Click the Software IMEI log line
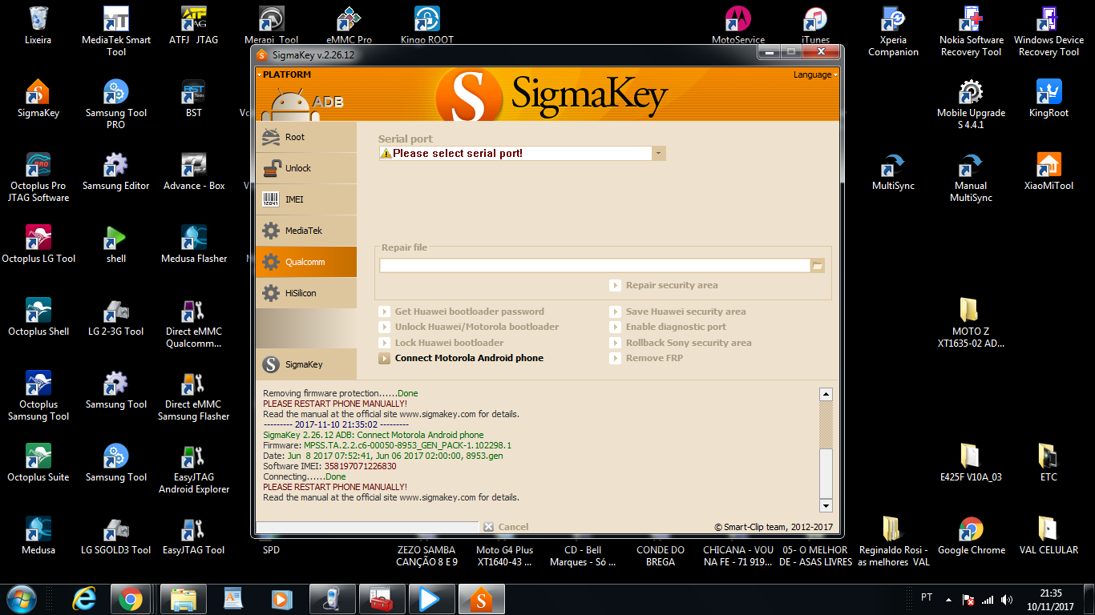1095x615 pixels. click(329, 466)
